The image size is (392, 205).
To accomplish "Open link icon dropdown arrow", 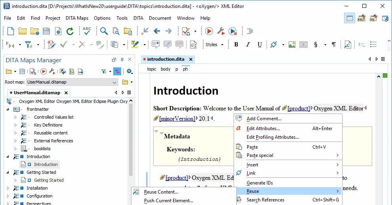I will coord(283,45).
